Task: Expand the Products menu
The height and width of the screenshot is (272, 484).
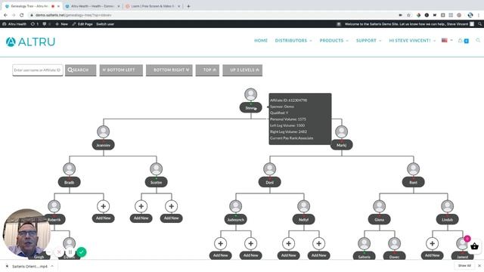Action: tap(334, 40)
